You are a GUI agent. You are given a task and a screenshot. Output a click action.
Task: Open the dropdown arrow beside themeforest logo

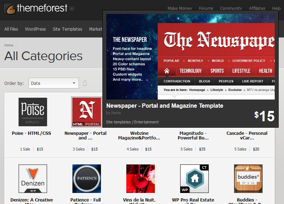72,9
